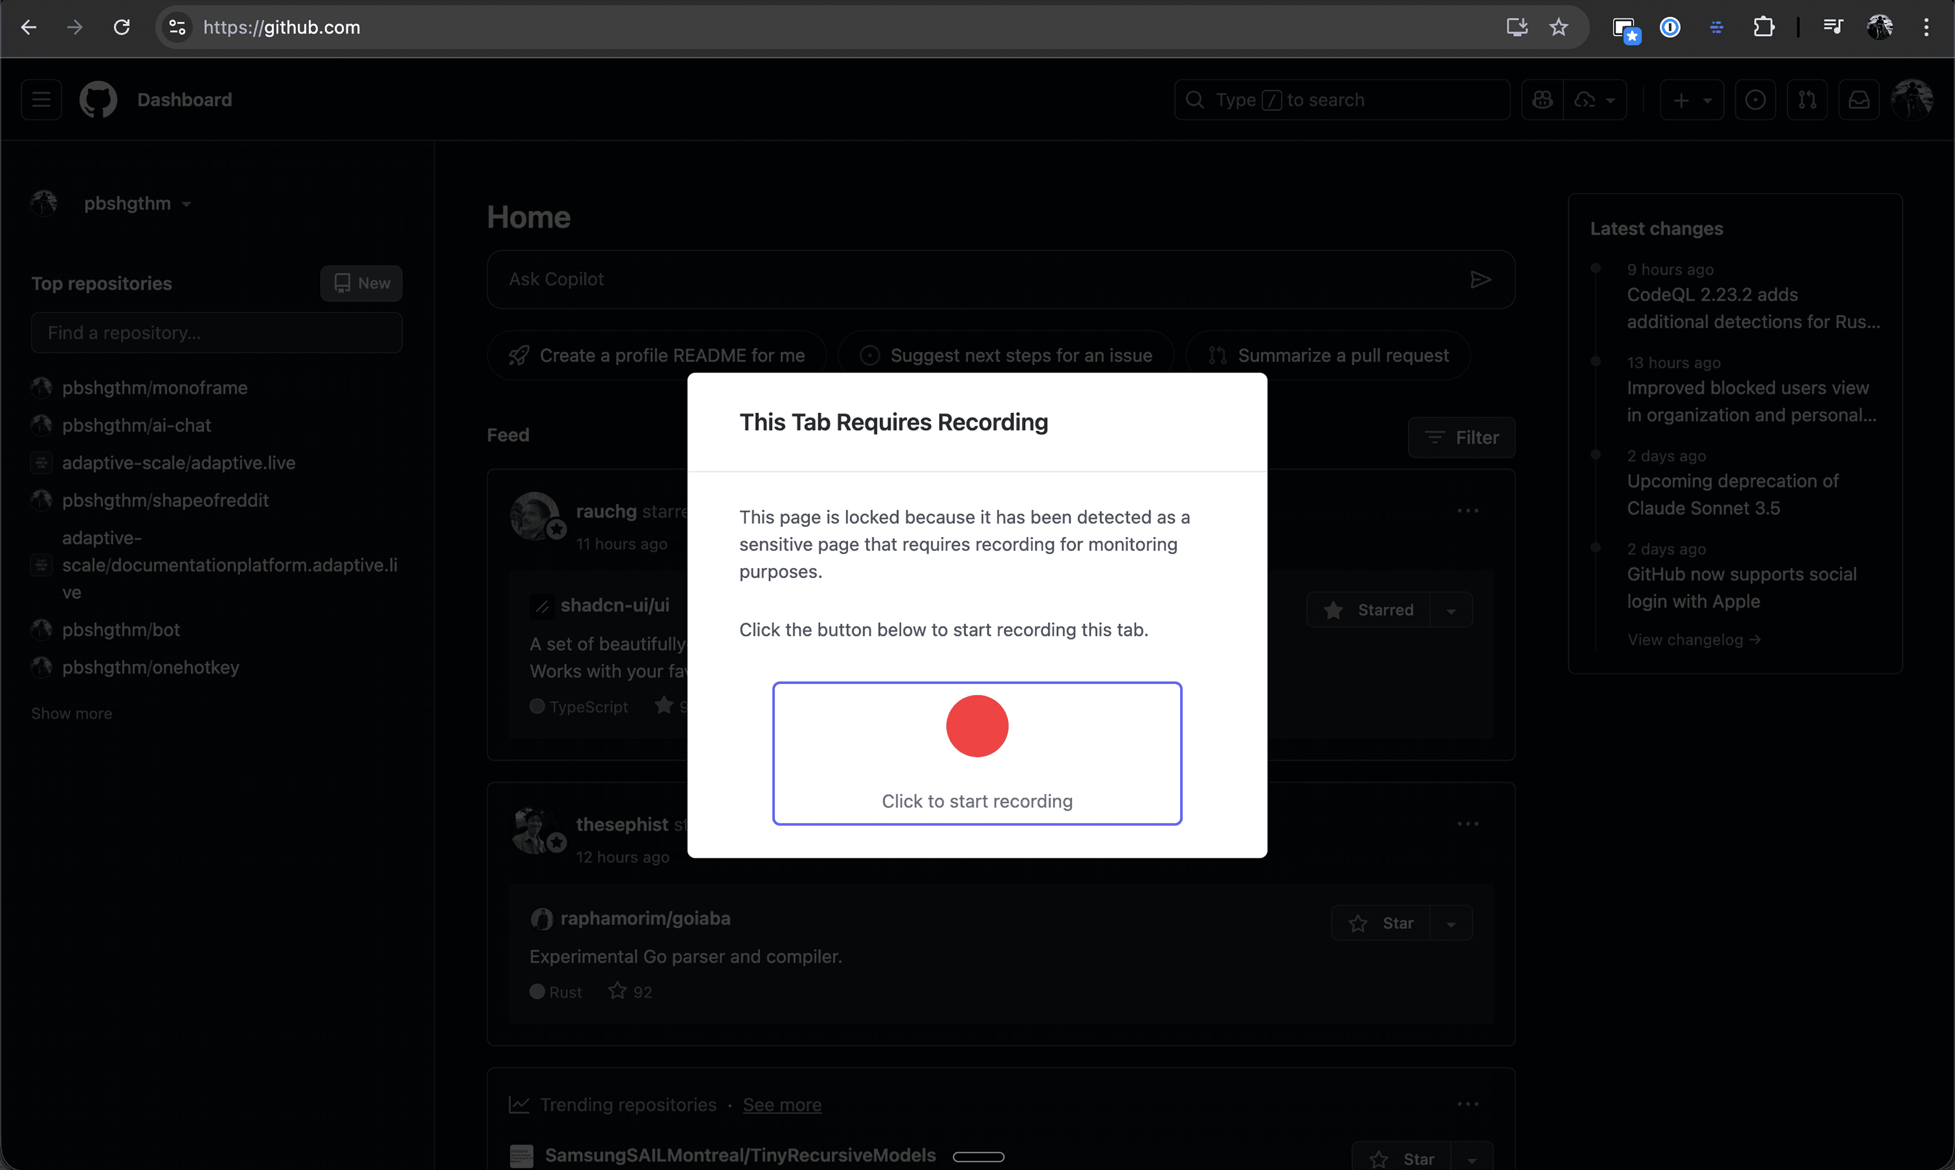This screenshot has height=1170, width=1955.
Task: Click the blue dashes extension icon
Action: (x=1716, y=27)
